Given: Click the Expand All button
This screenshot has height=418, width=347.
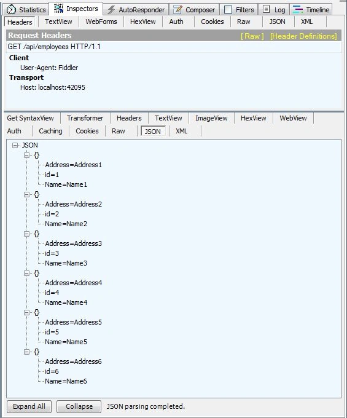Looking at the screenshot, I should [x=29, y=406].
